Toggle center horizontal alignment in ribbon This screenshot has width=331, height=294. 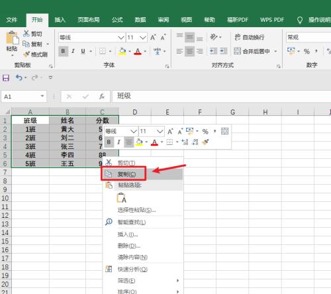pyautogui.click(x=189, y=52)
